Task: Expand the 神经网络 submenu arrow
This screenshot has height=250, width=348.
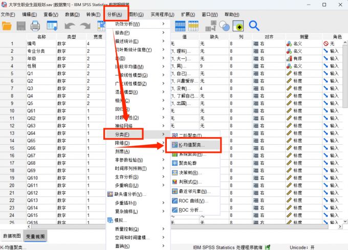Action: 163,126
